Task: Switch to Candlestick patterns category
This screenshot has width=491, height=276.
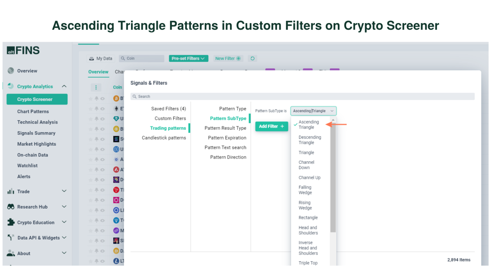Action: (x=164, y=138)
